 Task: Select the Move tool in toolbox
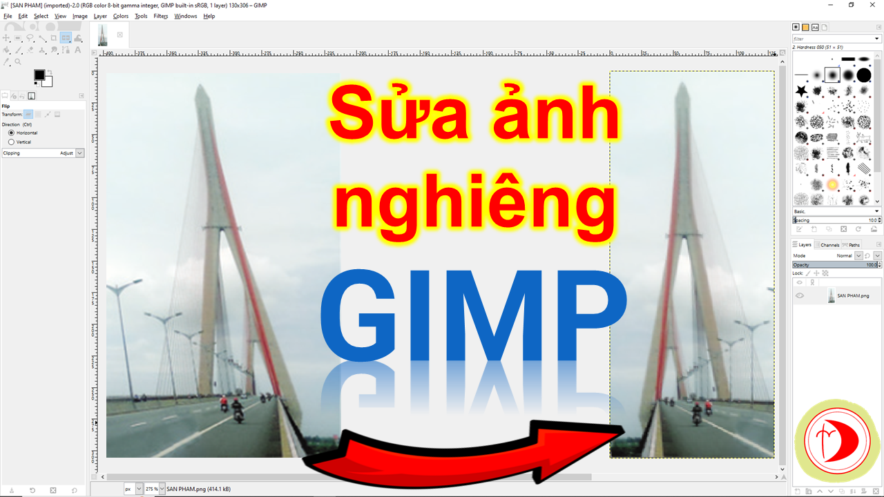tap(6, 38)
